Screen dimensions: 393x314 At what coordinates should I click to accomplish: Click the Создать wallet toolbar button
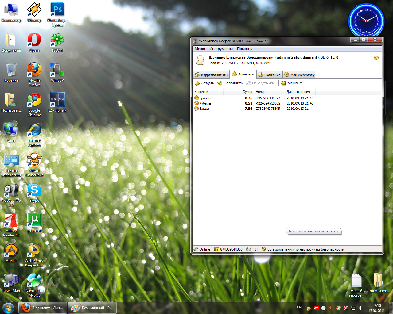pos(204,83)
